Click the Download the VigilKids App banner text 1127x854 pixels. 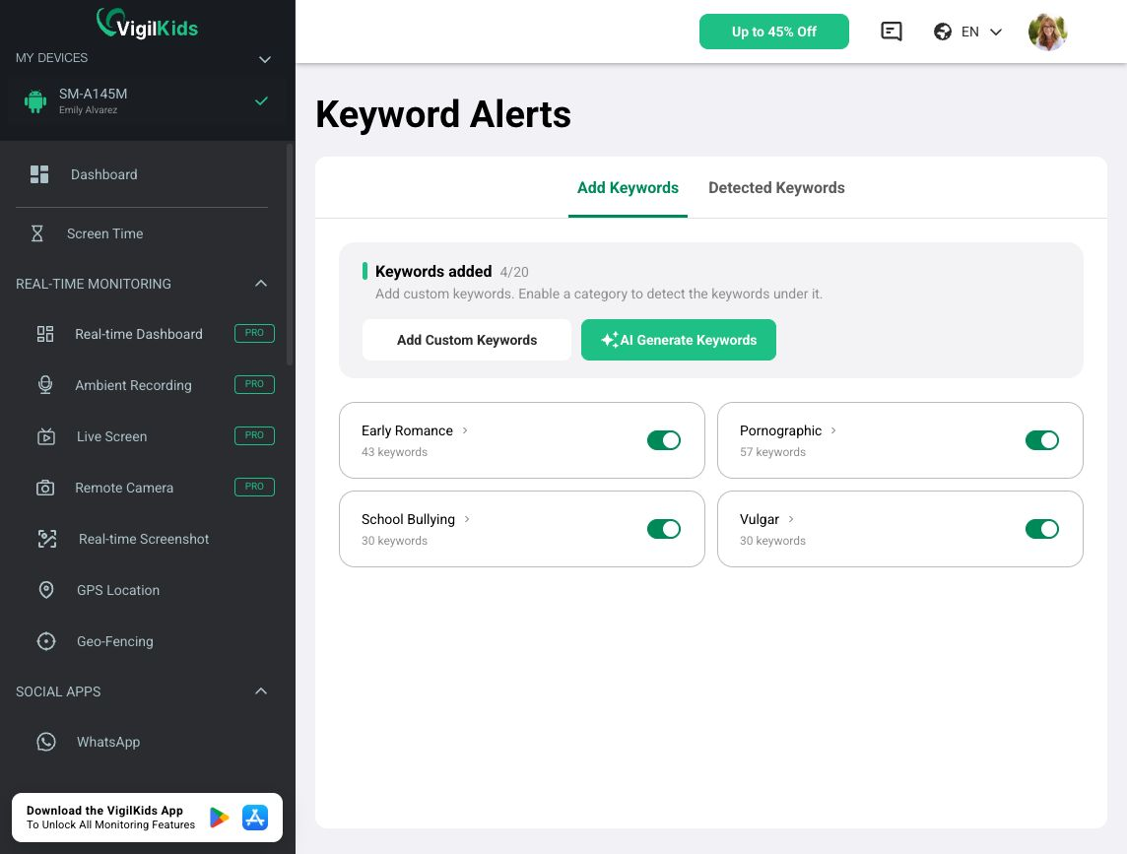click(110, 818)
